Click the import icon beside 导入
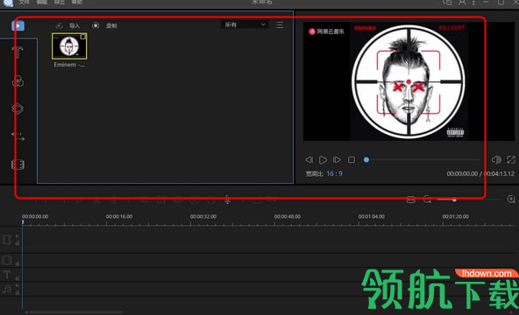 pyautogui.click(x=59, y=25)
